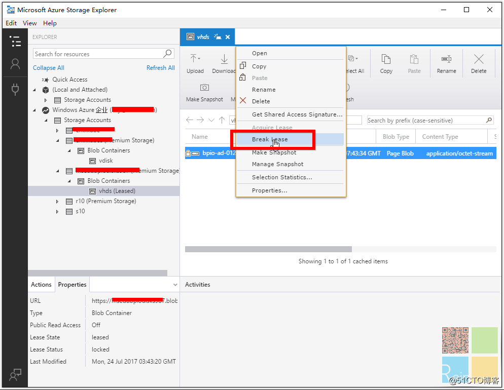This screenshot has height=390, width=504.
Task: Open the Account Management person icon
Action: [x=15, y=64]
